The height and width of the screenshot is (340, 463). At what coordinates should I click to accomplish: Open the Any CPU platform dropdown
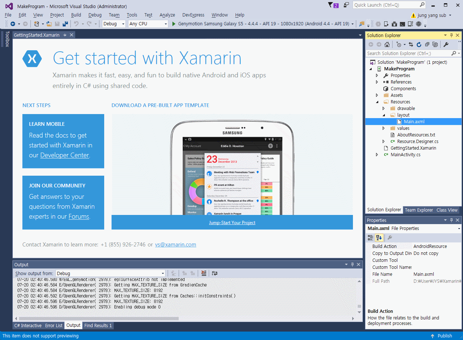click(148, 24)
